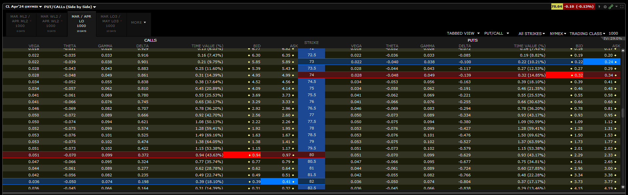Click call ask 3.33 at strike 76
This screenshot has width=628, height=195.
pyautogui.click(x=286, y=102)
